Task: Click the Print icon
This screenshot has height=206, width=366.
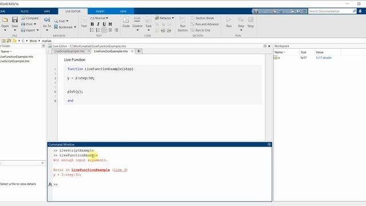Action: tap(23, 24)
